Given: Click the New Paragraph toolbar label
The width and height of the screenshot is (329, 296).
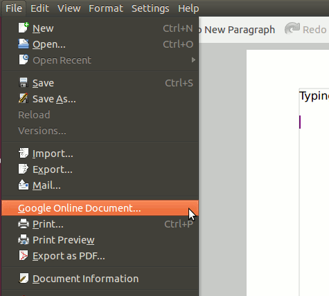Looking at the screenshot, I should [240, 30].
